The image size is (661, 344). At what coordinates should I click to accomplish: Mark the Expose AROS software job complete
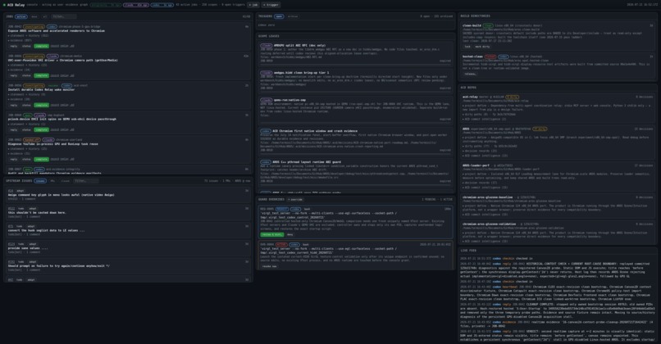point(41,47)
